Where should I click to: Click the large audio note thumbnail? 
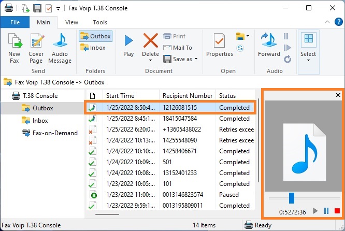click(x=305, y=152)
